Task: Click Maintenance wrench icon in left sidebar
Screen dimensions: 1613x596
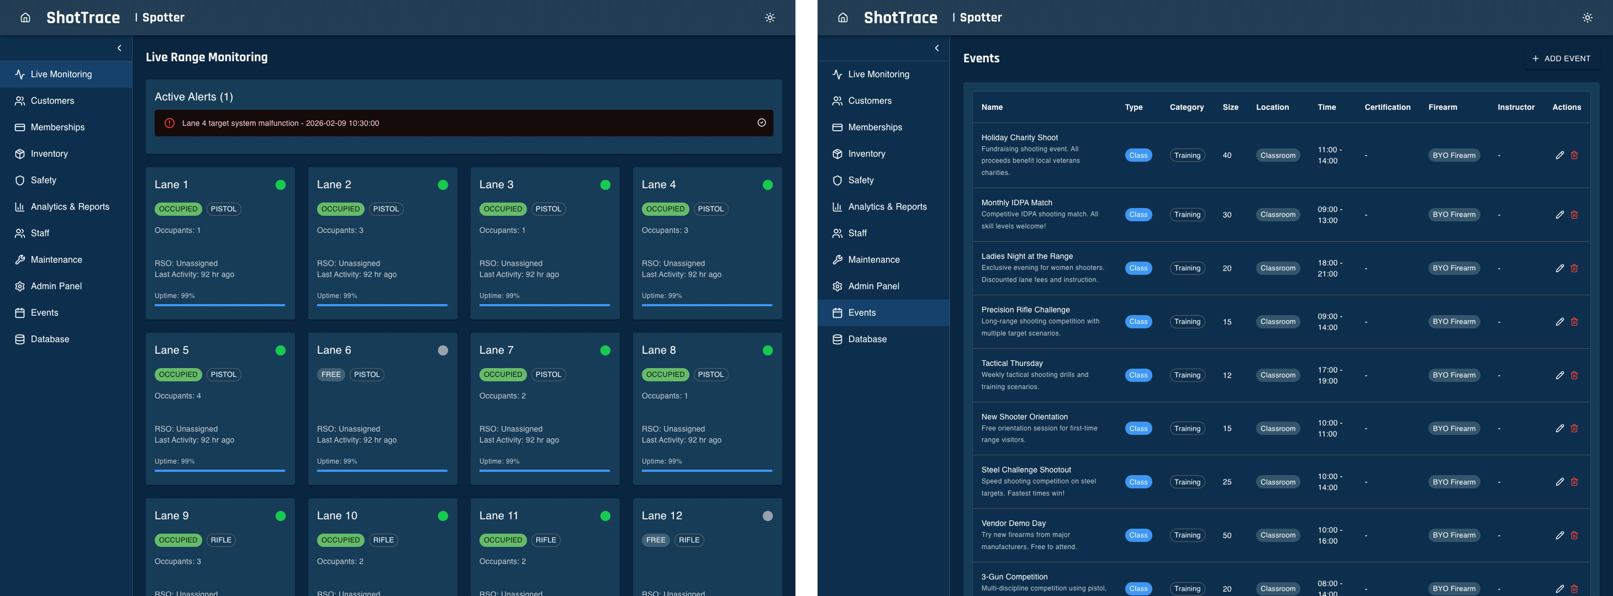Action: click(x=20, y=259)
